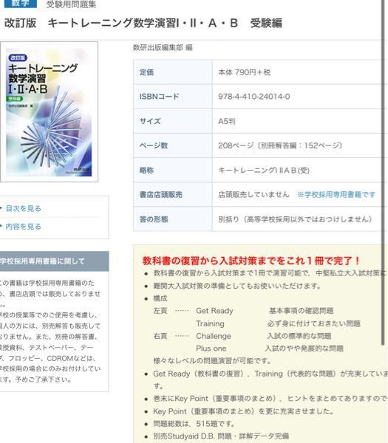Click the ページ数 row label

pyautogui.click(x=154, y=145)
